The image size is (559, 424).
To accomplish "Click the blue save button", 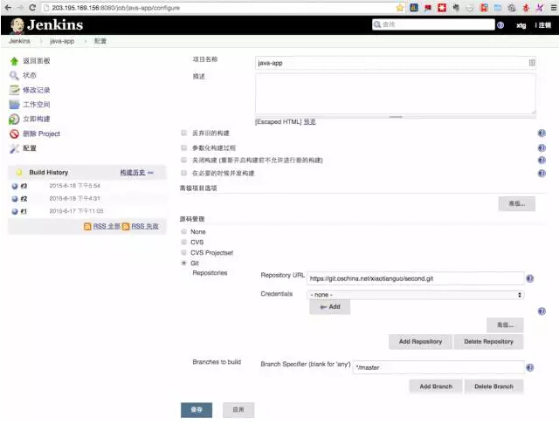I will pos(197,410).
